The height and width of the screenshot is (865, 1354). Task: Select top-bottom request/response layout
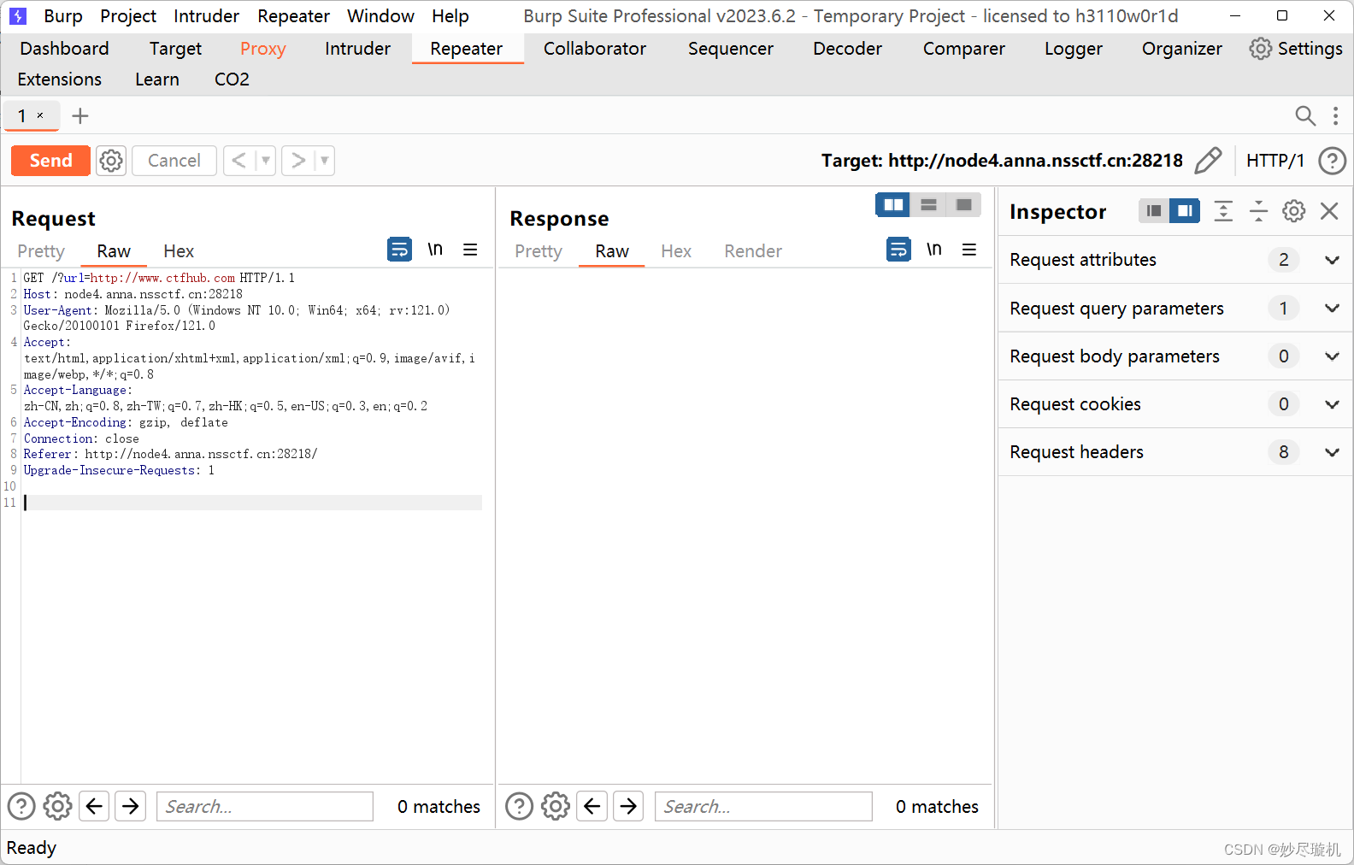coord(928,205)
